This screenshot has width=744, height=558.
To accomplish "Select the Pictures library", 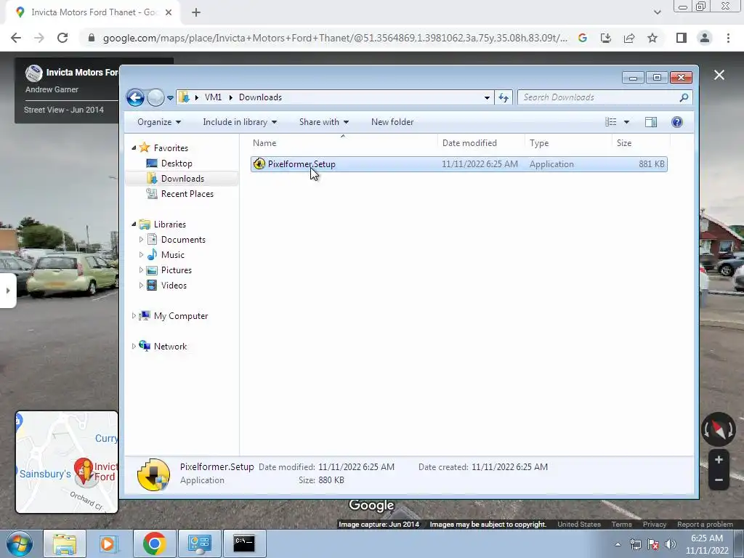I will [176, 270].
